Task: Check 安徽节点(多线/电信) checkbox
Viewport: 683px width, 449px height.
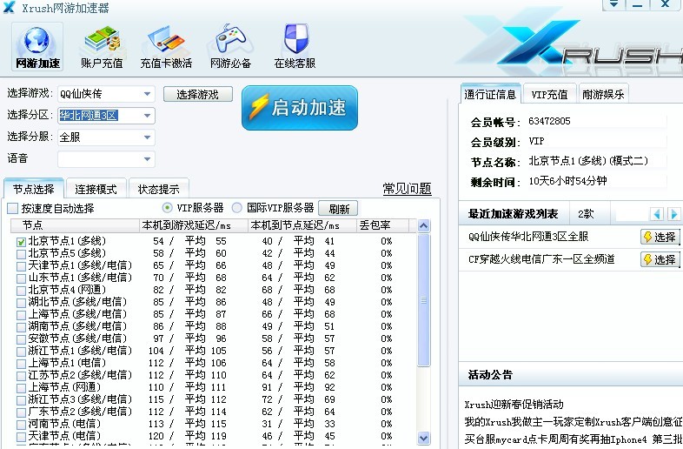Action: (21, 339)
